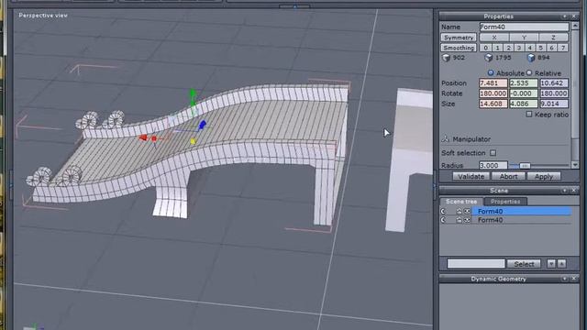The height and width of the screenshot is (330, 587).
Task: Click the Name field containing Form40
Action: click(x=524, y=27)
